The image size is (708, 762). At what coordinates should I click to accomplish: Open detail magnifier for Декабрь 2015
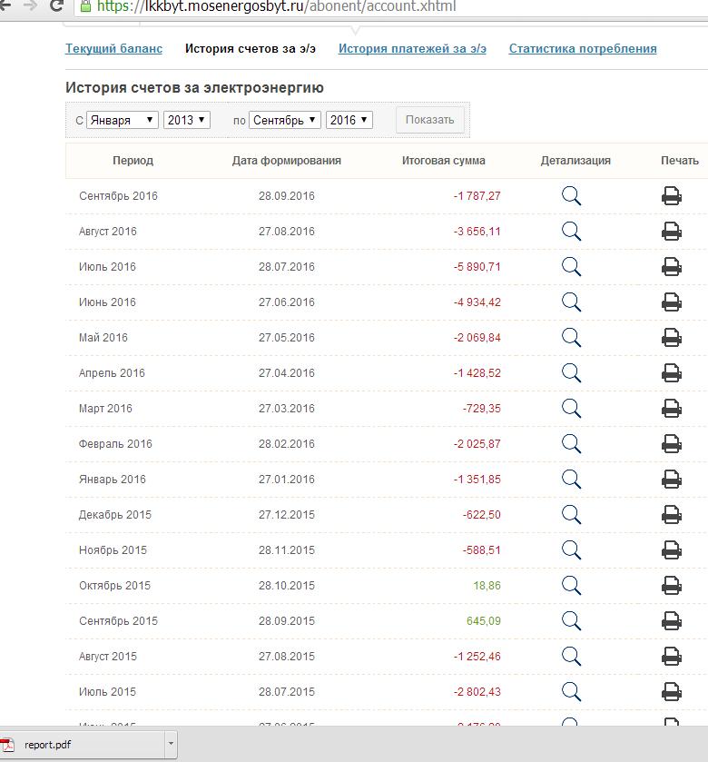571,515
